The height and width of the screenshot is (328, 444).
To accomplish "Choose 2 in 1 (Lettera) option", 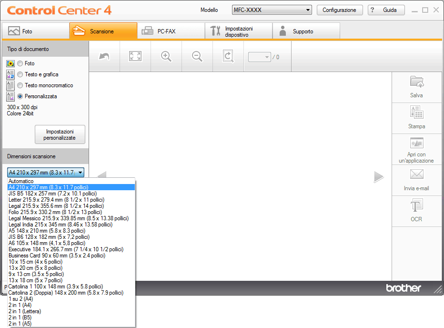I will tap(71, 311).
